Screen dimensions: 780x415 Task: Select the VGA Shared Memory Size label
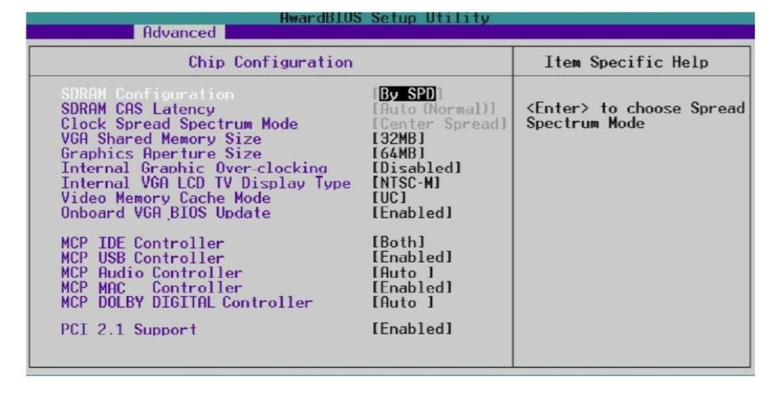[x=161, y=139]
